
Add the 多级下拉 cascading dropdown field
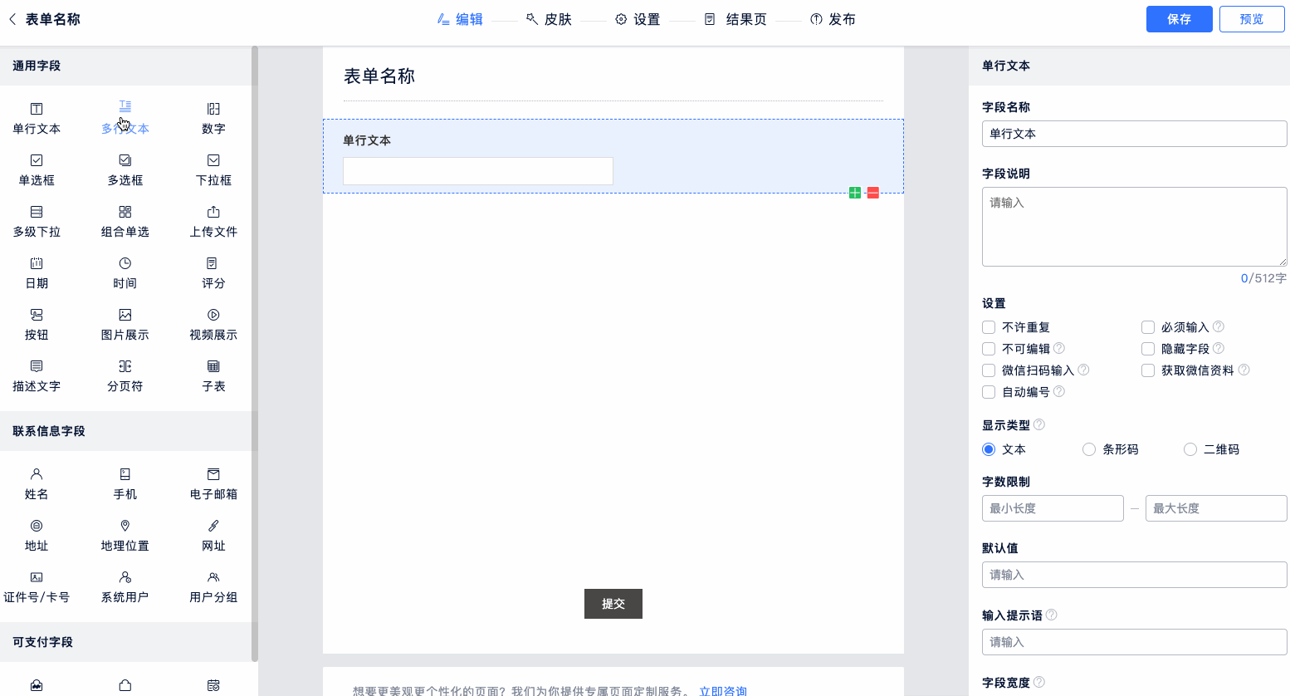pos(37,220)
